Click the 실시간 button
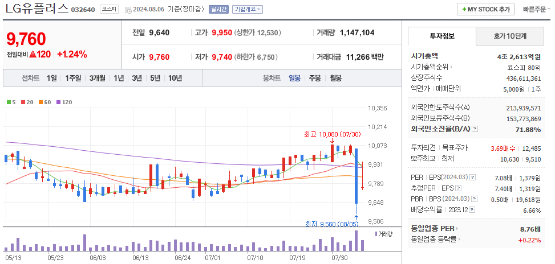This screenshot has width=555, height=264. point(218,10)
